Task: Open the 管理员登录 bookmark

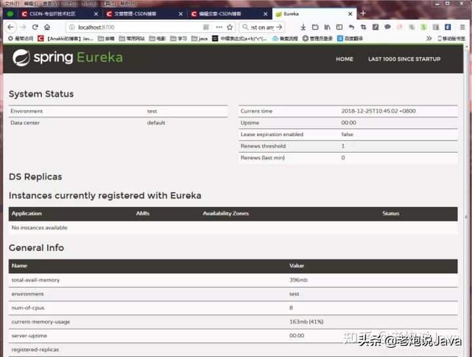Action: pos(317,39)
